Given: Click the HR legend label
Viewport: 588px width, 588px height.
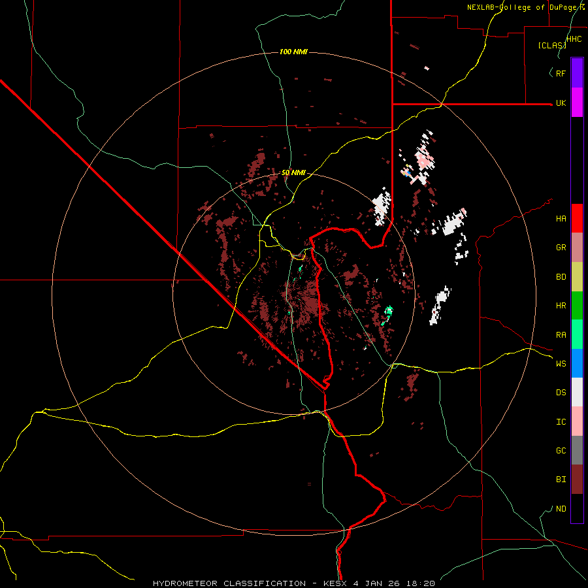Looking at the screenshot, I should (561, 306).
